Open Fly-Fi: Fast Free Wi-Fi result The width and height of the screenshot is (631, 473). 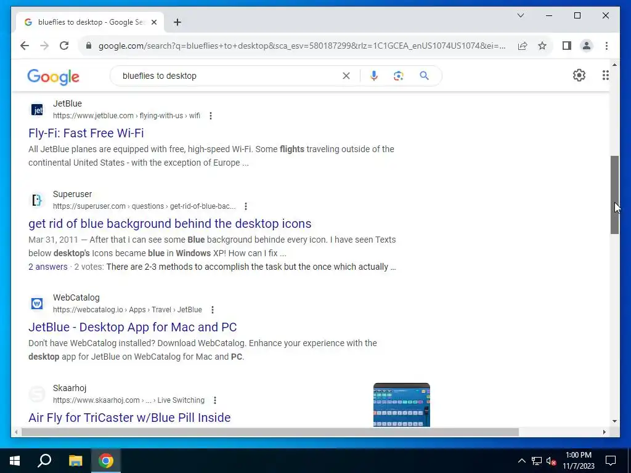point(86,133)
